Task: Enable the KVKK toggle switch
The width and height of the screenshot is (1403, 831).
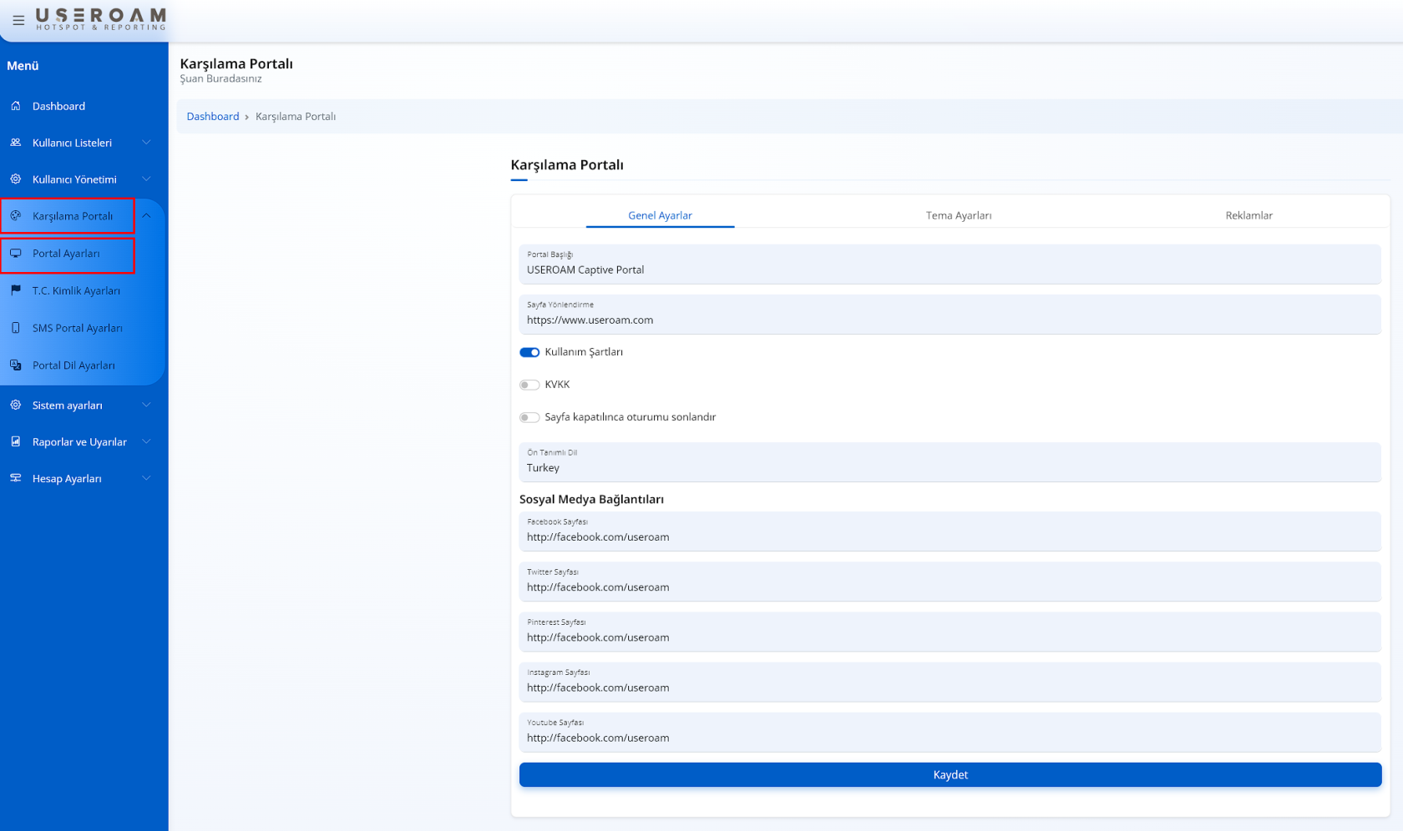Action: pyautogui.click(x=529, y=385)
